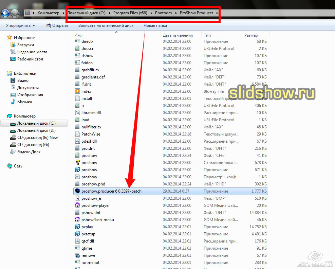This screenshot has width=335, height=269.
Task: Click the Видео library icon
Action: click(x=13, y=80)
